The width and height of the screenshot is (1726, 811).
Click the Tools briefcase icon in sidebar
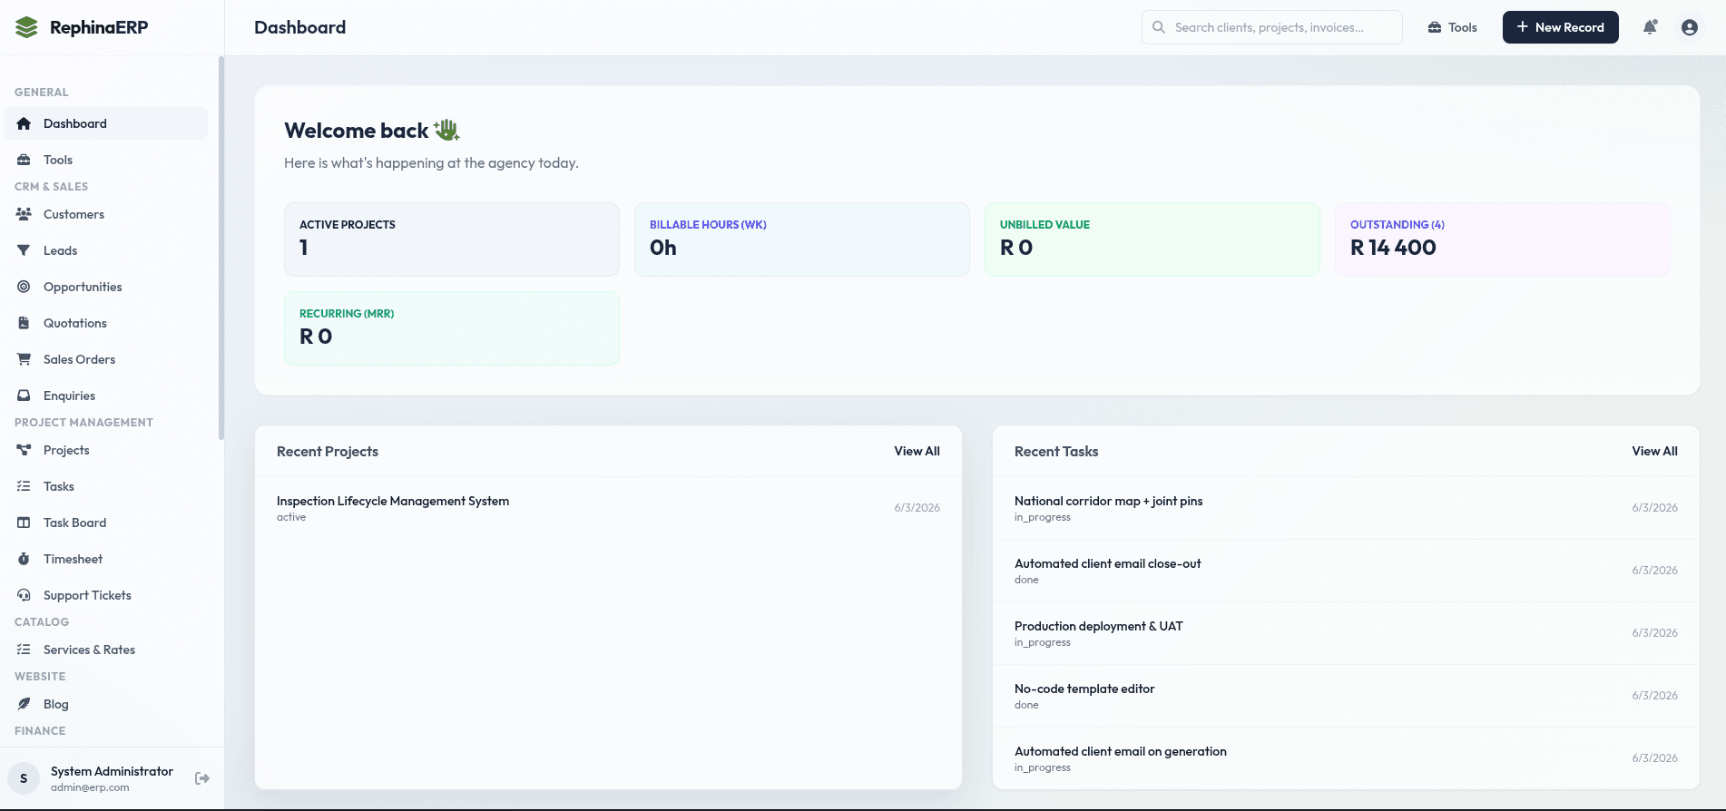[x=24, y=160]
